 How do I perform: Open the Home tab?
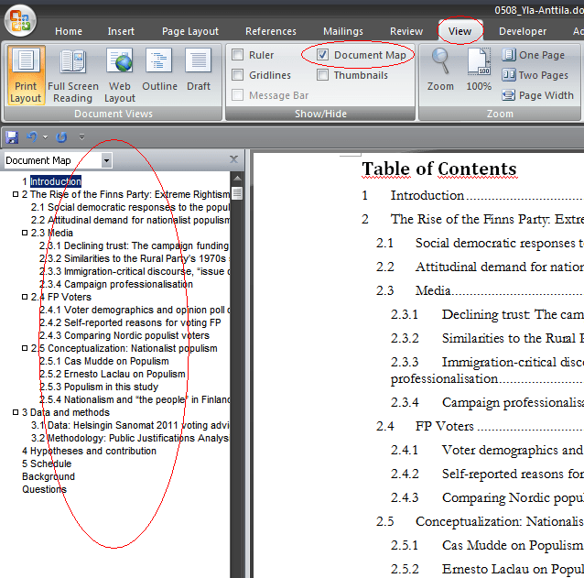coord(69,31)
